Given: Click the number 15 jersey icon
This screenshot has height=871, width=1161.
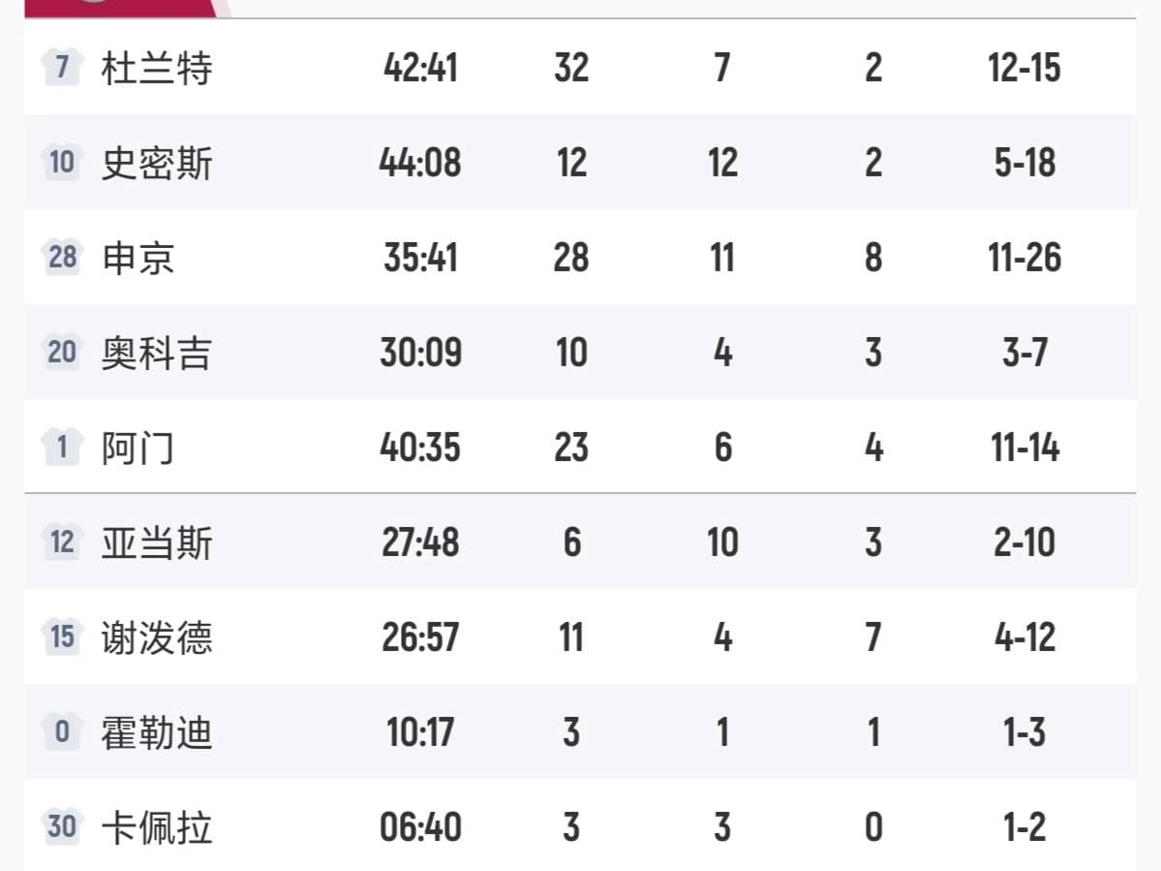Looking at the screenshot, I should (61, 638).
